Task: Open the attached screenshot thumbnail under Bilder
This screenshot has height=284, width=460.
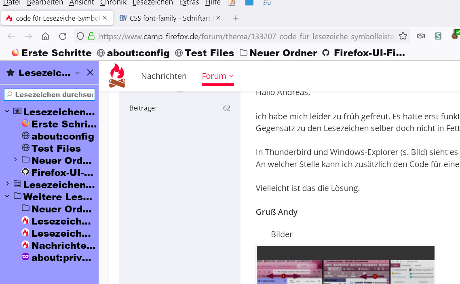Action: [345, 265]
